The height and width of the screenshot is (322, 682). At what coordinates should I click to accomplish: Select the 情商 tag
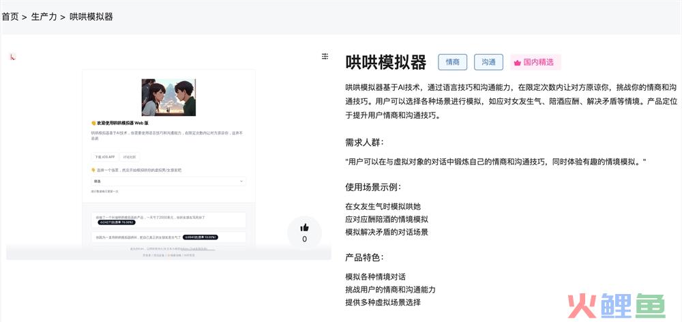click(x=453, y=62)
